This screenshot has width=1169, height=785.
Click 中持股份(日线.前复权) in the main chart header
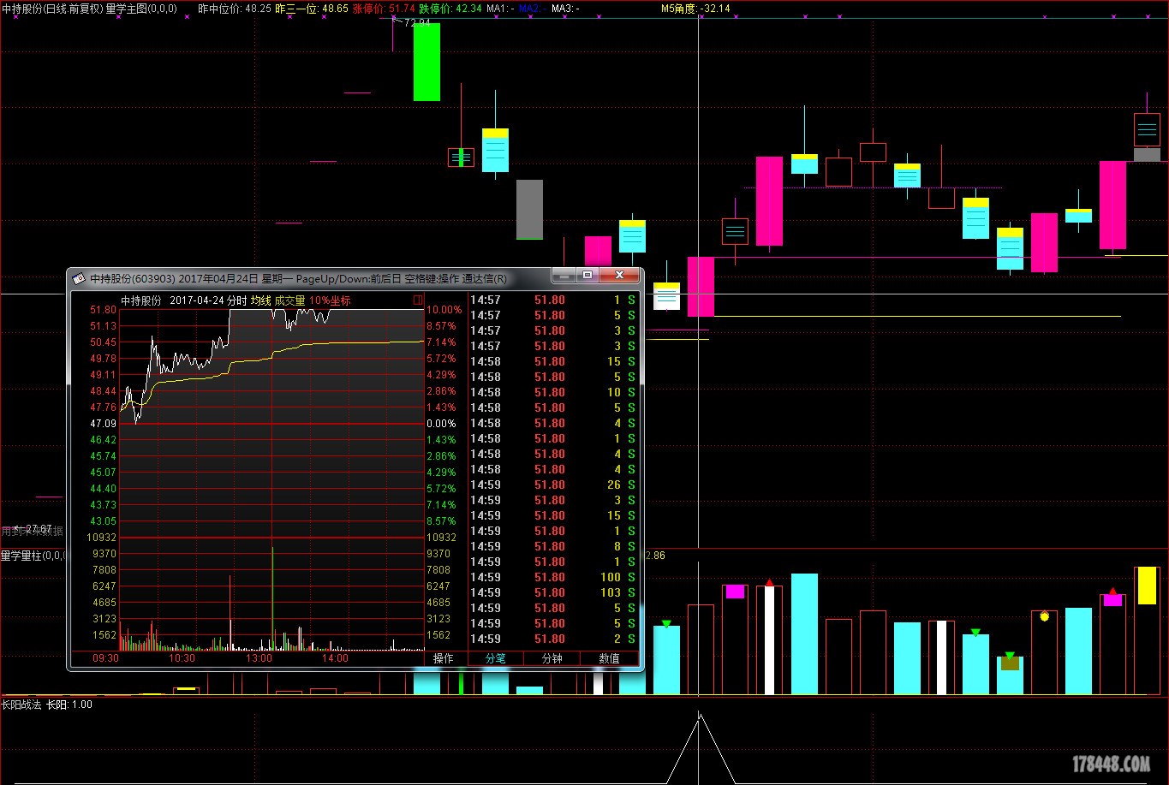52,9
